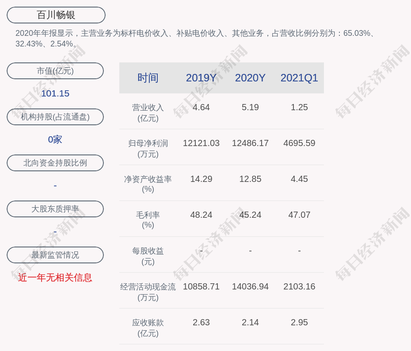Select gross margin value 47.07
The image size is (411, 351).
299,215
